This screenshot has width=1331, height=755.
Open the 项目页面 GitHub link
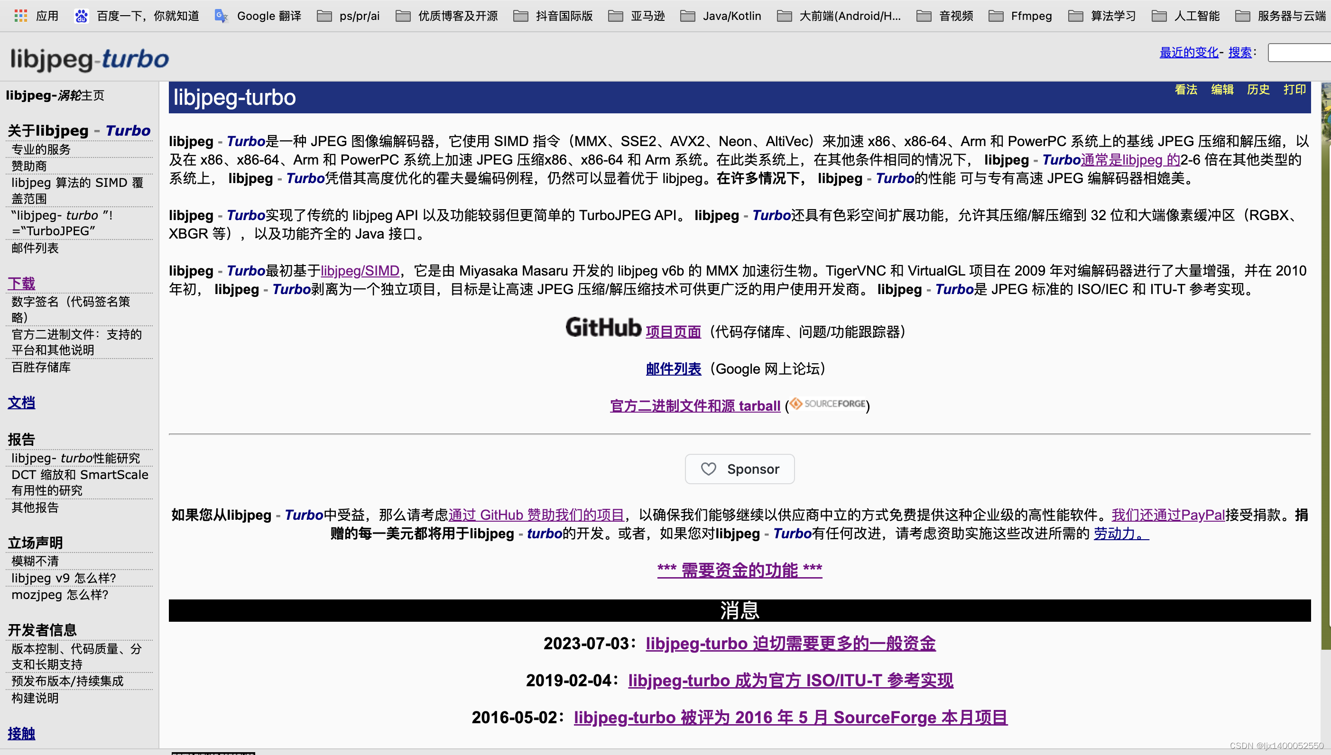click(673, 332)
